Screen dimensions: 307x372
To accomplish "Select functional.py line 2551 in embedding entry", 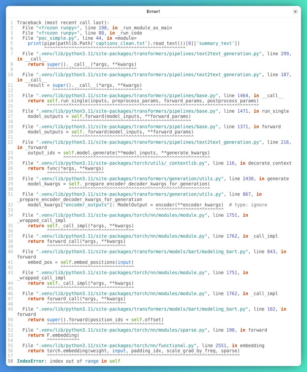I will tap(143, 346).
